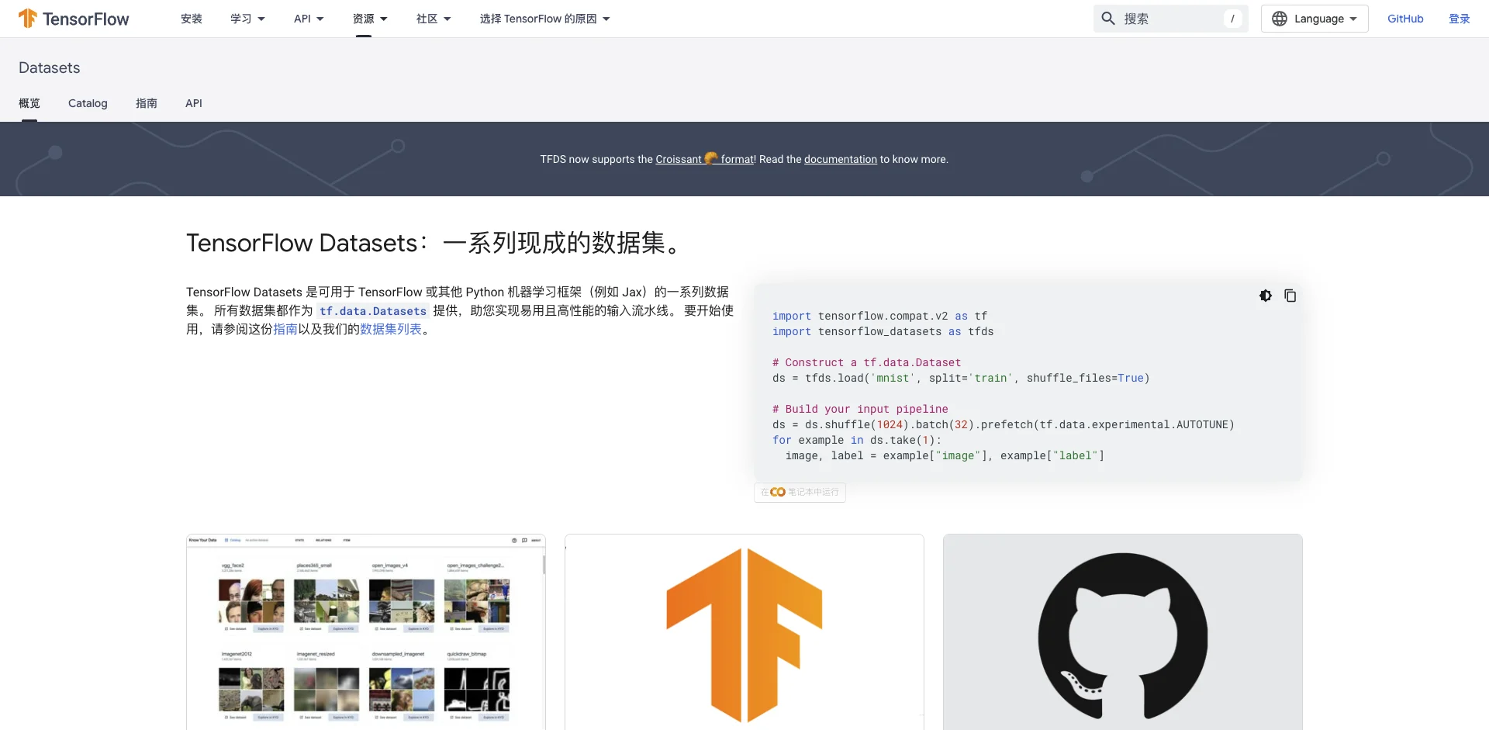Copy the code sample with copy icon
The height and width of the screenshot is (730, 1489).
1290,296
